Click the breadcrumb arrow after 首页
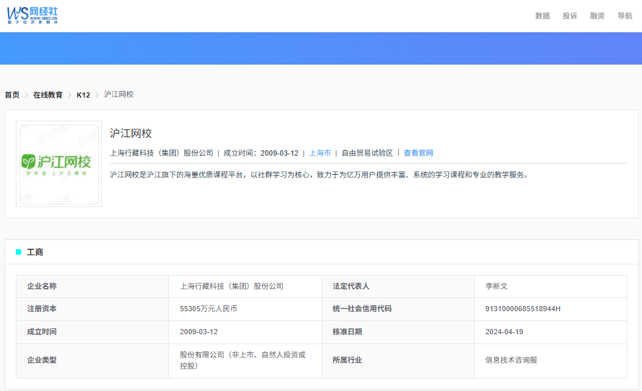This screenshot has width=642, height=391. coord(26,95)
